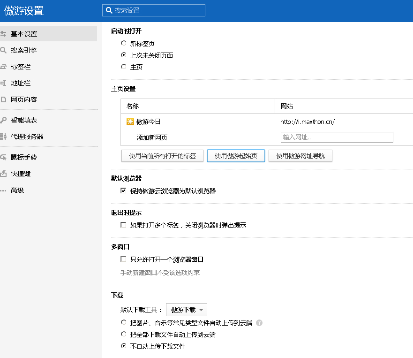Select 不自动上传下载文件 option
Viewport: 413px width, 358px height.
[x=123, y=346]
